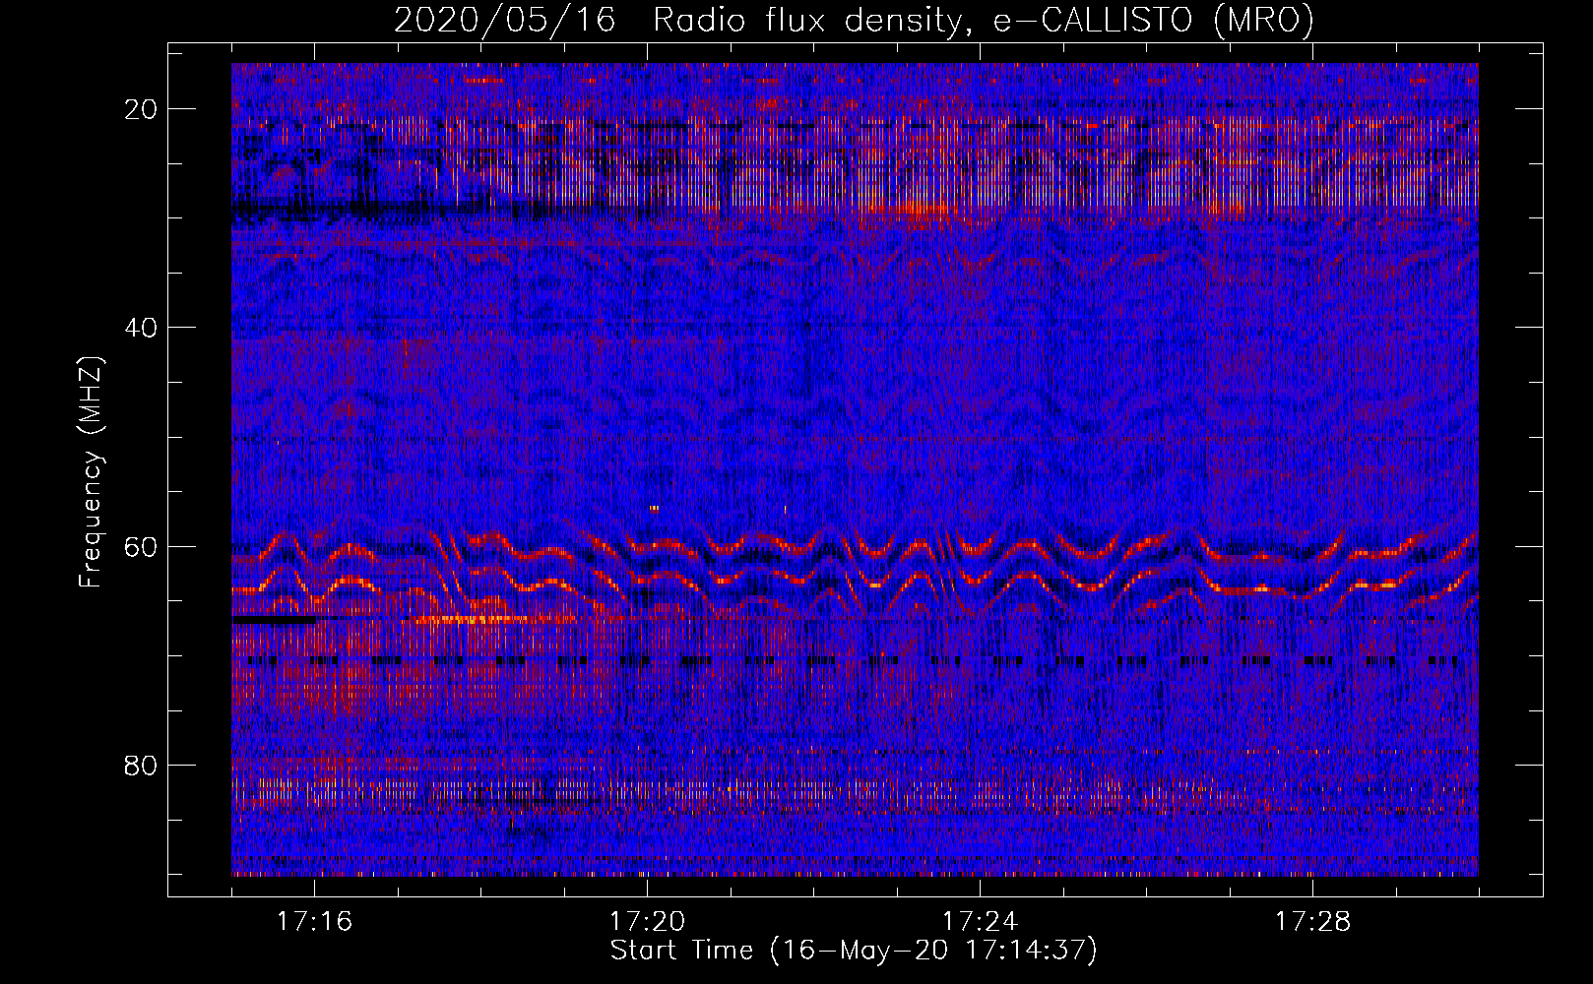Select the '60' frequency axis label

coord(142,546)
